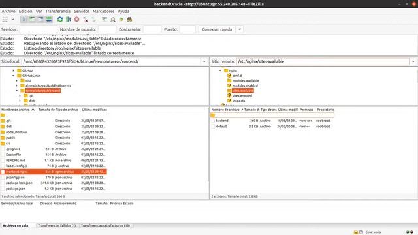Click the local public folder icon
Viewport: 418px width, 235px height.
(x=3, y=138)
